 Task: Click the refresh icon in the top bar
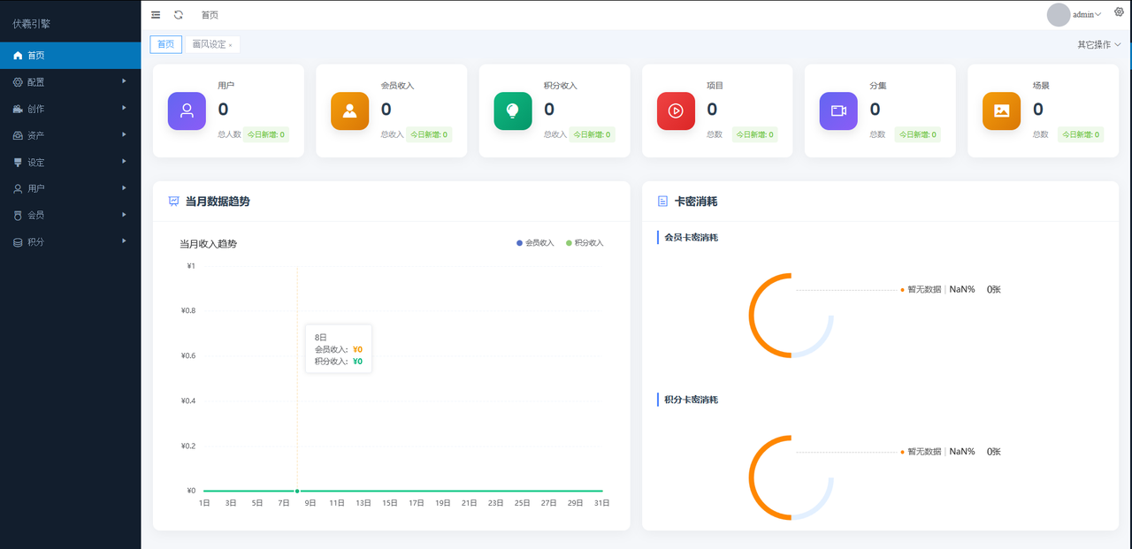[179, 15]
